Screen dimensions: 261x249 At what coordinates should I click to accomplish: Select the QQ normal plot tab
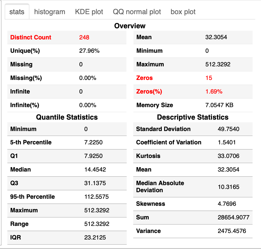pyautogui.click(x=137, y=12)
